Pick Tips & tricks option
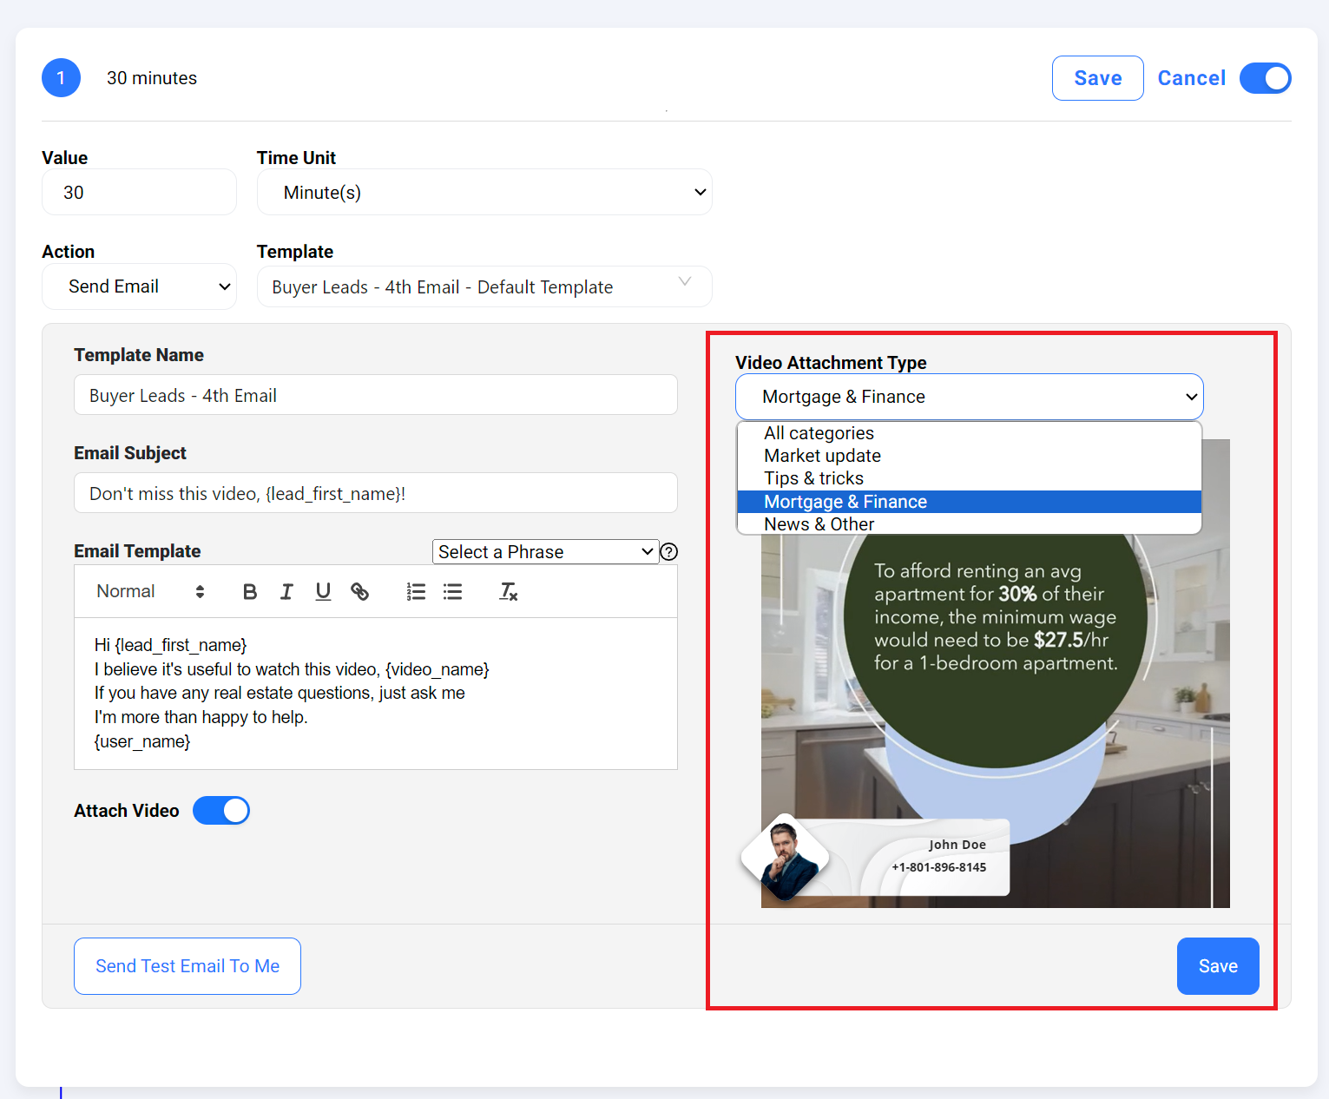Image resolution: width=1329 pixels, height=1099 pixels. [813, 478]
